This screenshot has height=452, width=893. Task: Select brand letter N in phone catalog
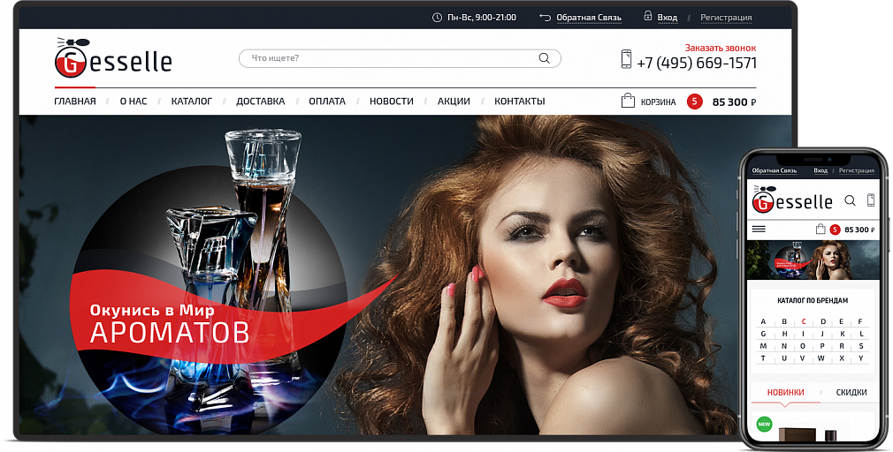tap(784, 346)
